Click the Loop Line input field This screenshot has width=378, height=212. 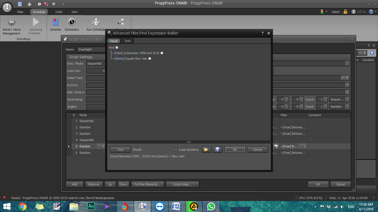[96, 71]
